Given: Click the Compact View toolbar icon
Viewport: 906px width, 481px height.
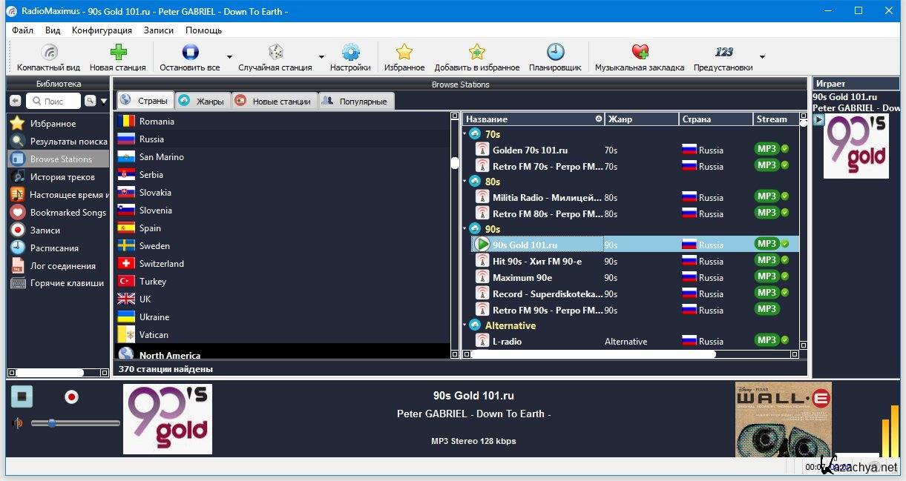Looking at the screenshot, I should (x=48, y=53).
